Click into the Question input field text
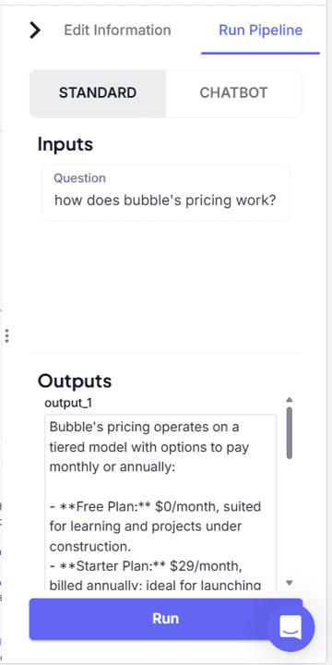 point(165,200)
